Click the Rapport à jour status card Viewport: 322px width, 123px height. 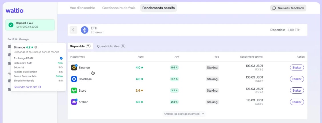30,25
